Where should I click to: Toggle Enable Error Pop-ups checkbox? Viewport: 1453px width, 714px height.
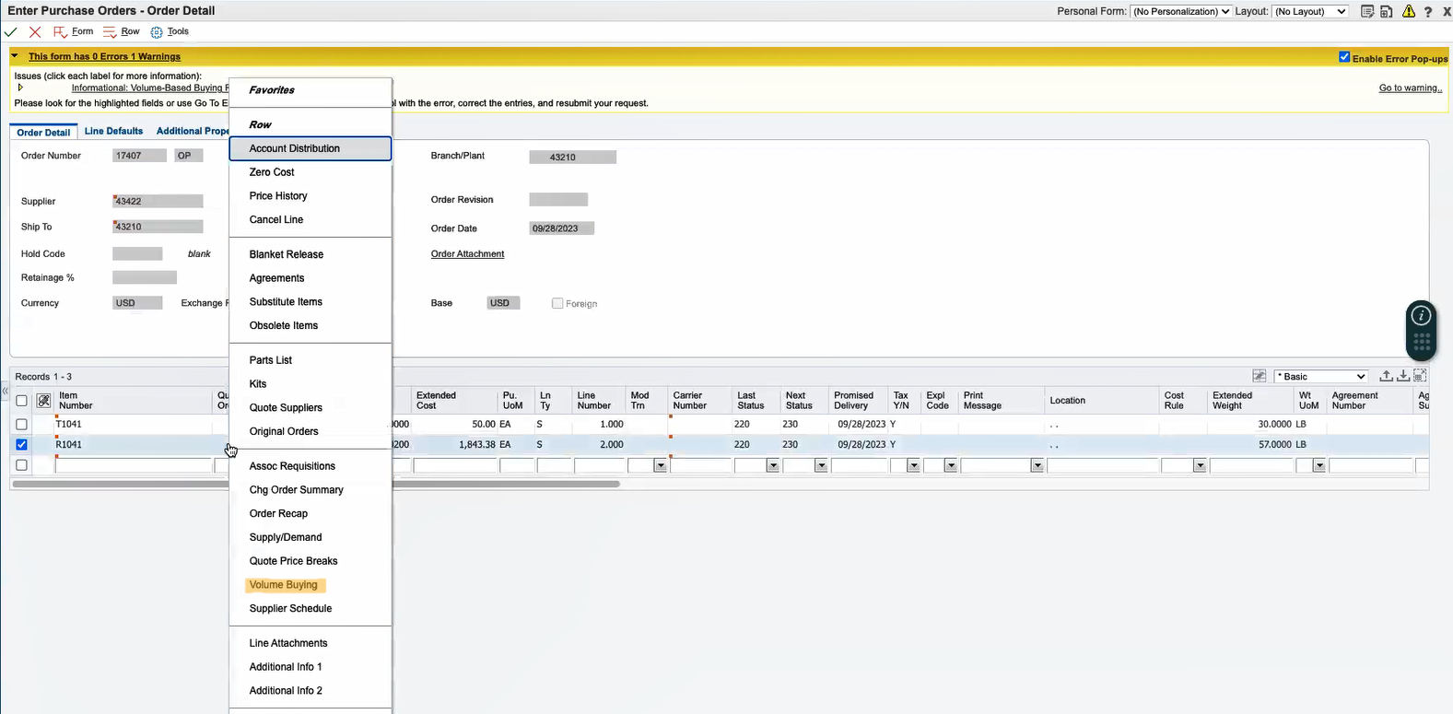(x=1344, y=57)
